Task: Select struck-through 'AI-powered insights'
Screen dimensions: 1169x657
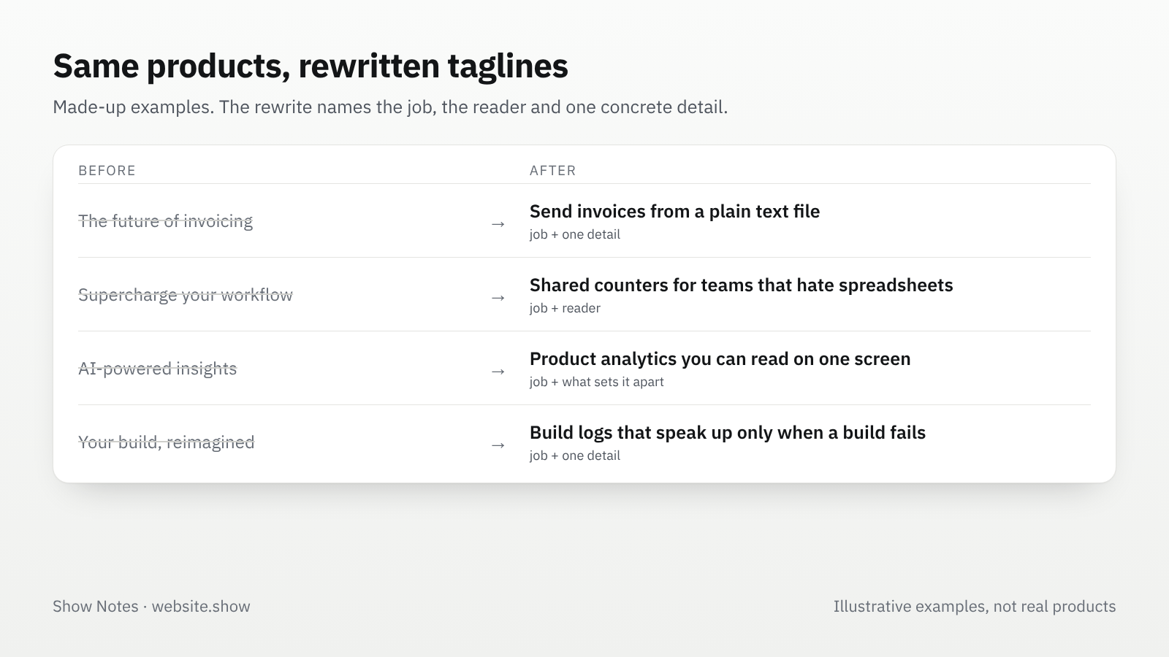Action: coord(157,369)
